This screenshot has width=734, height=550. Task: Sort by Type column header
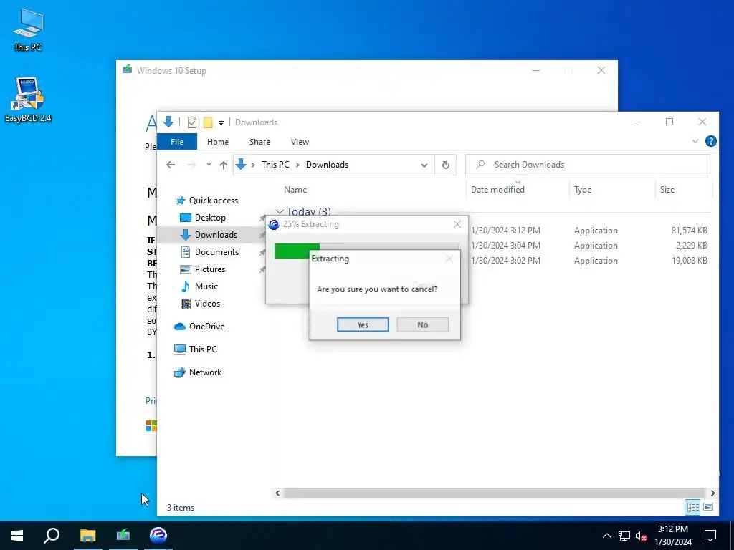(583, 189)
